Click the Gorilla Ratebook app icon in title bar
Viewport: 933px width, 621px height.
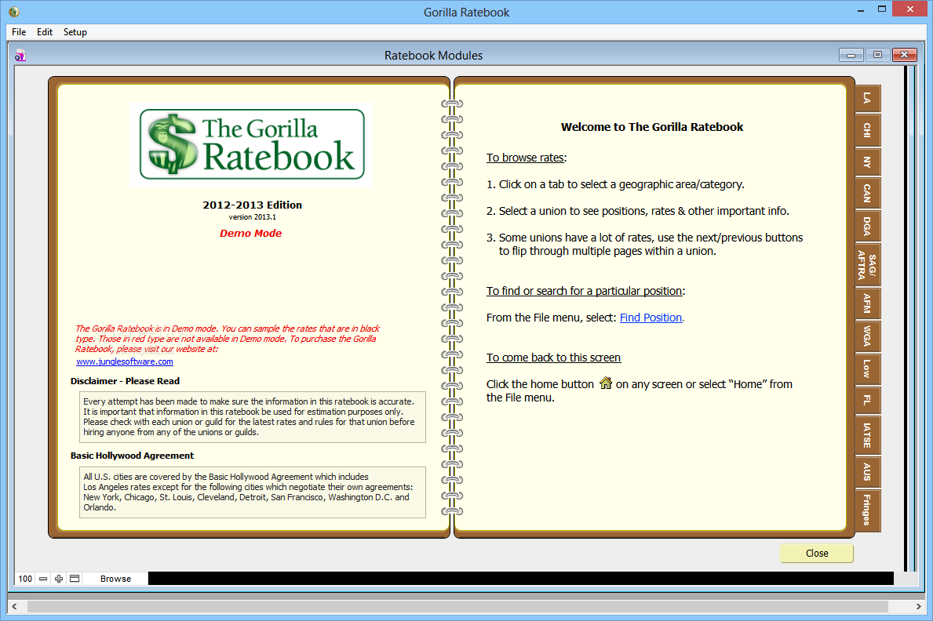[13, 12]
